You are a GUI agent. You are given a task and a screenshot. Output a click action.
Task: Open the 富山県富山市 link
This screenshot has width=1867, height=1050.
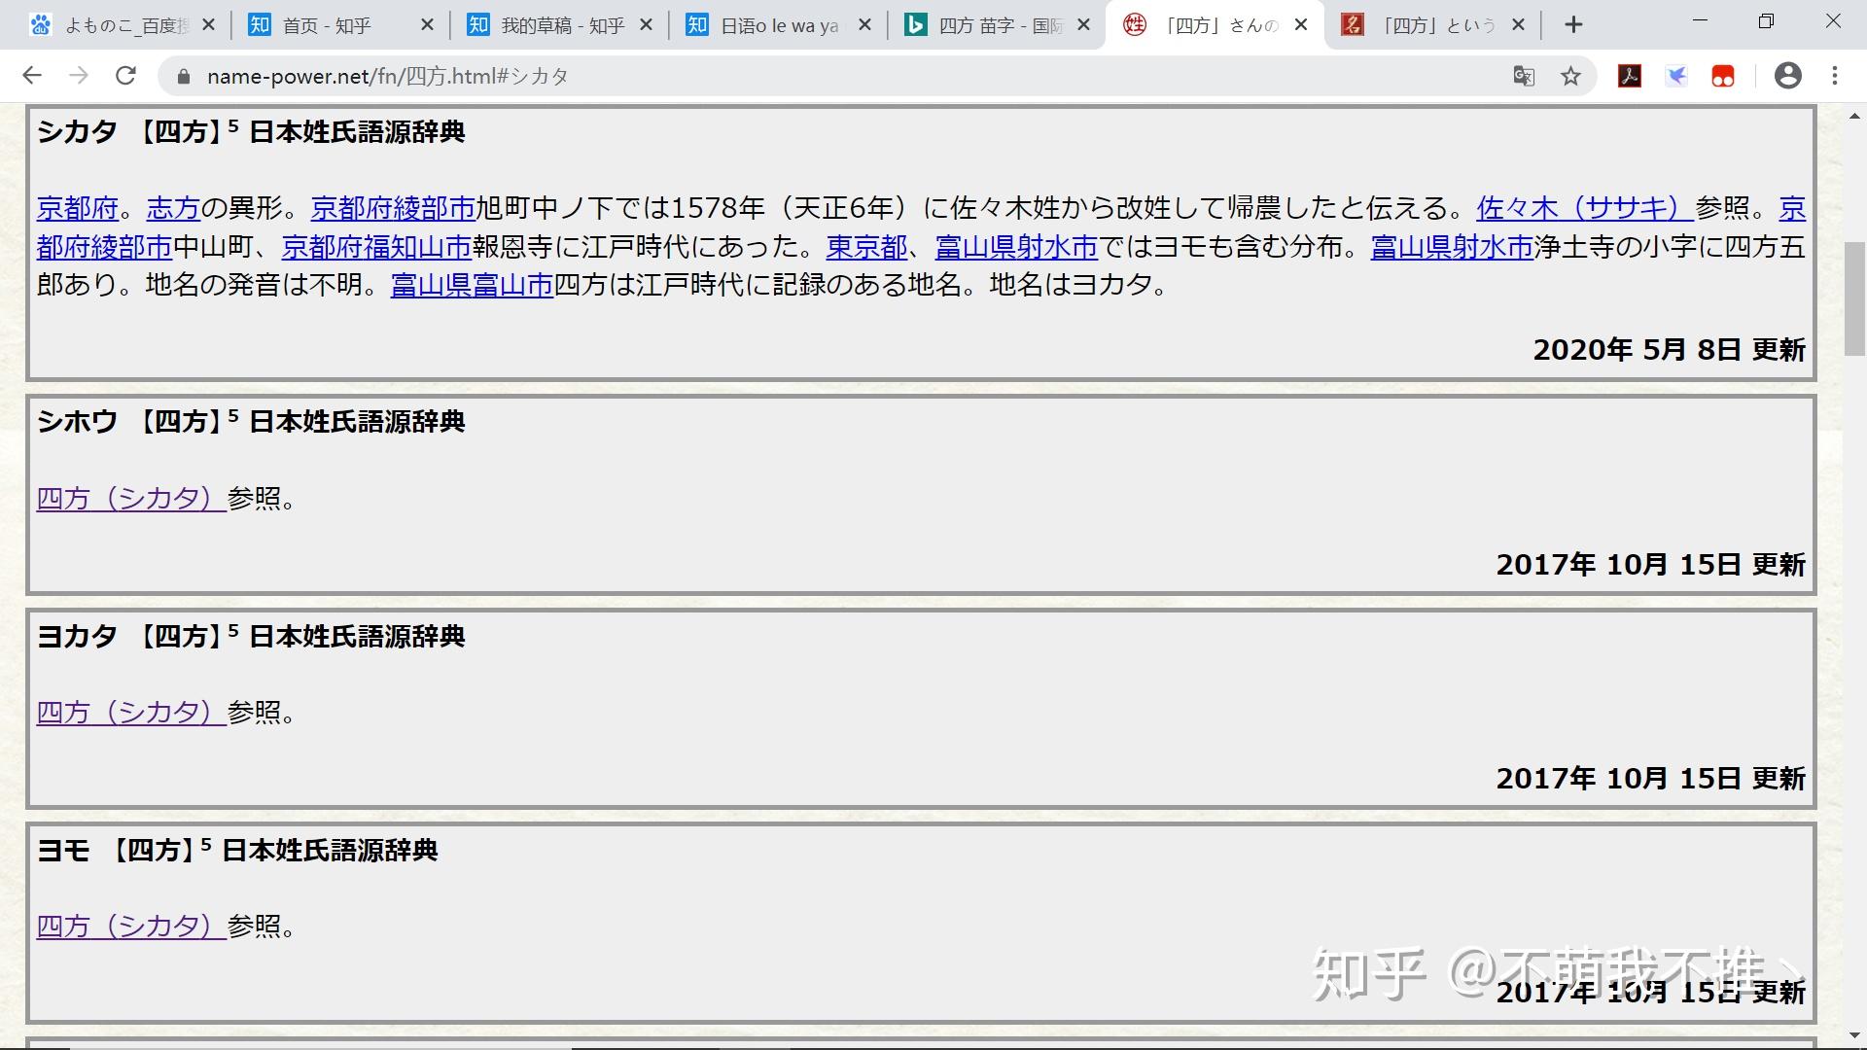[x=472, y=285]
